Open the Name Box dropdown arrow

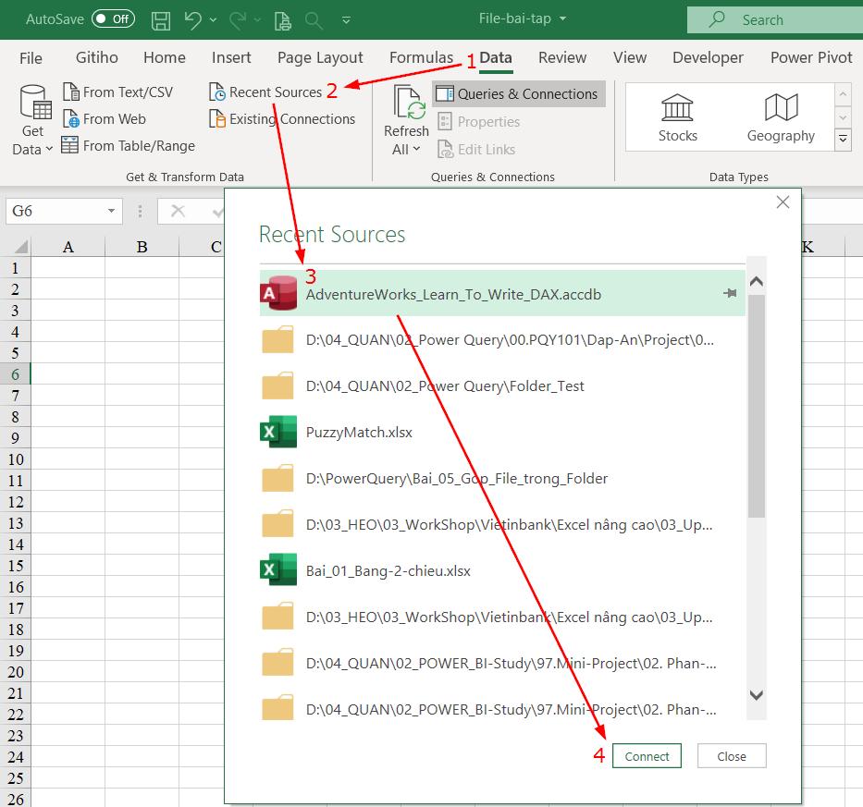(x=111, y=212)
